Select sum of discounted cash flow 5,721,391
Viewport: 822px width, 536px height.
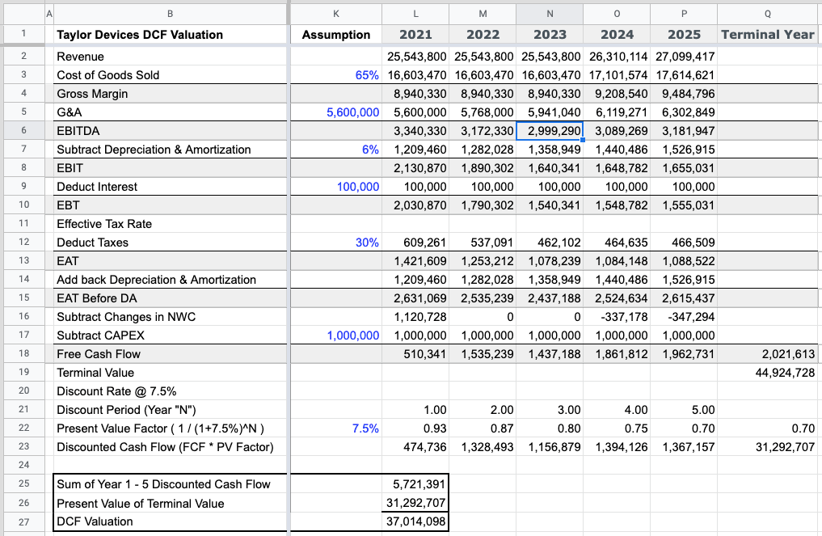[x=415, y=484]
